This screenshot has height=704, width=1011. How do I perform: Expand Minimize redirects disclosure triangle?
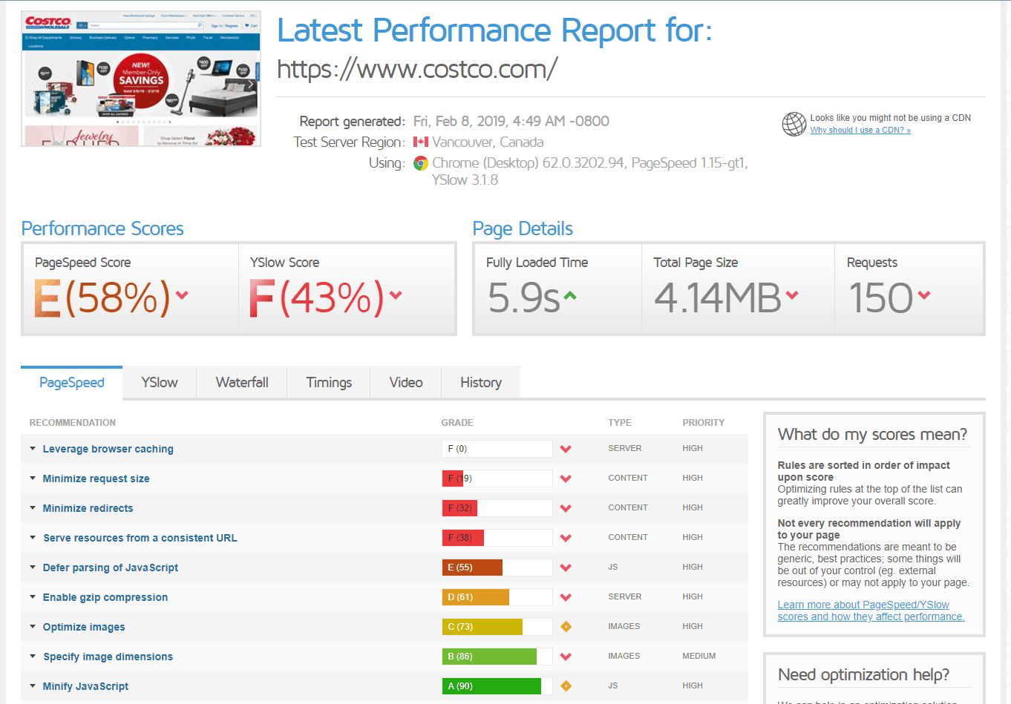pyautogui.click(x=33, y=507)
